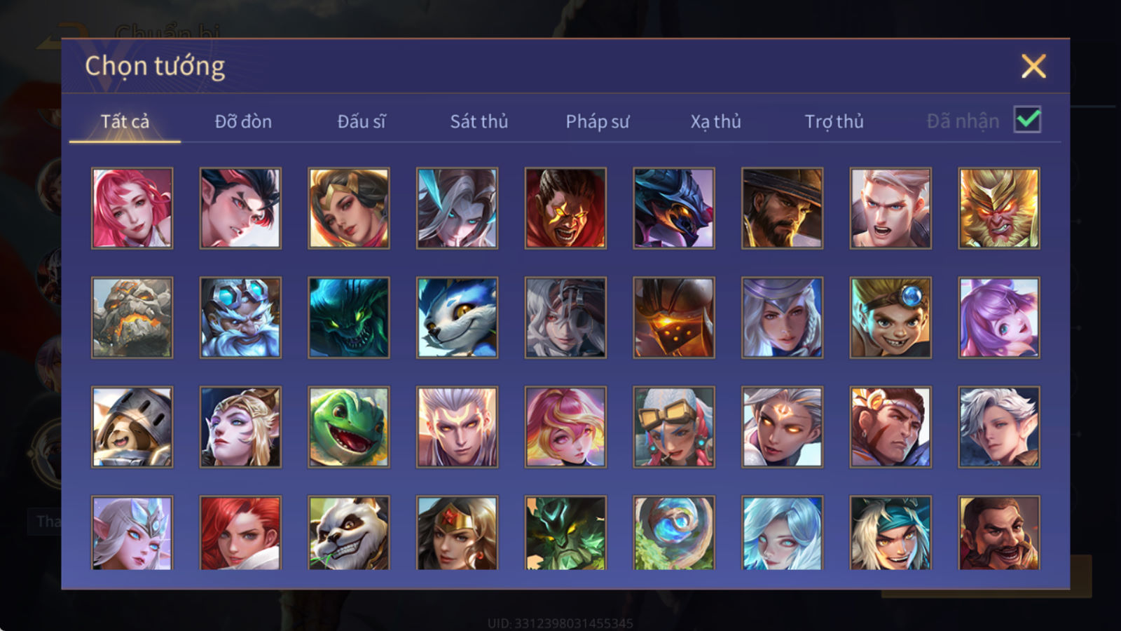Image resolution: width=1121 pixels, height=631 pixels.
Task: Select the Wonder Woman tiara hero
Action: pos(457,533)
